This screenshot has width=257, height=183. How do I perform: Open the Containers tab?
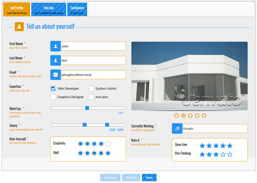(x=77, y=10)
